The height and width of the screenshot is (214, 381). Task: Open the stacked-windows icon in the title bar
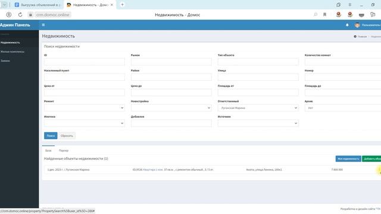click(339, 5)
